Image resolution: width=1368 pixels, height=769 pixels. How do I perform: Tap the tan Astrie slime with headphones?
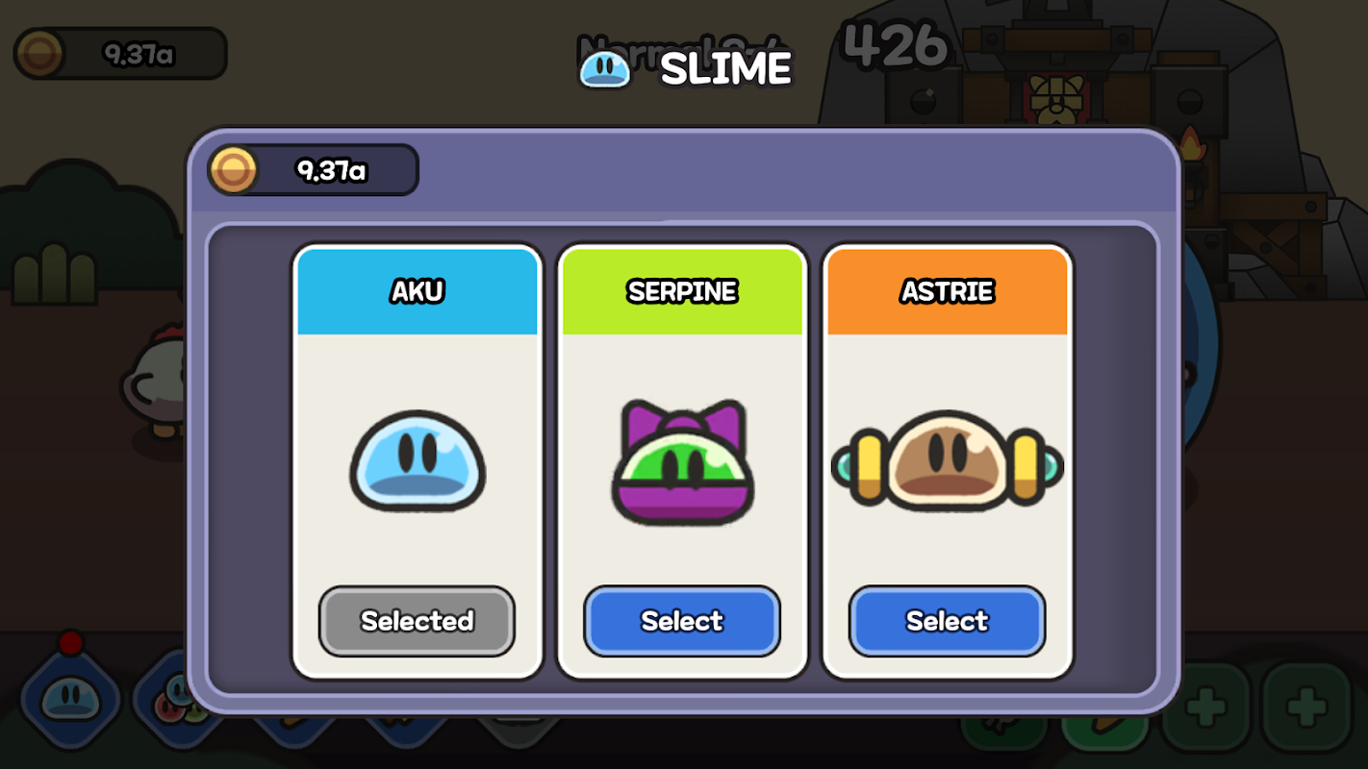[947, 460]
